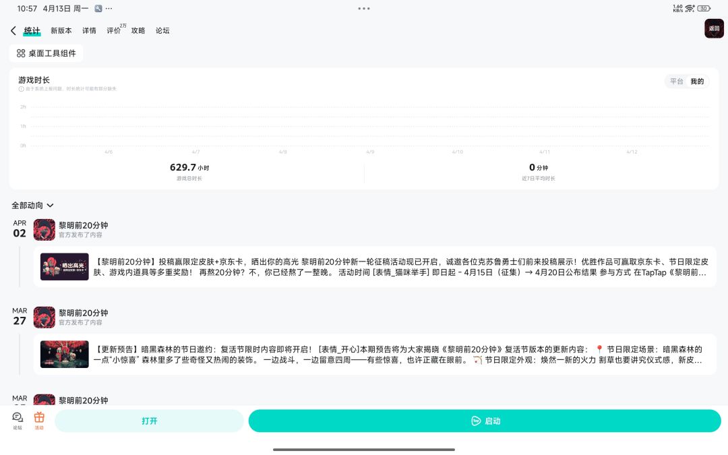Select 平台 in playtime toggle
The image size is (728, 455).
pyautogui.click(x=677, y=82)
